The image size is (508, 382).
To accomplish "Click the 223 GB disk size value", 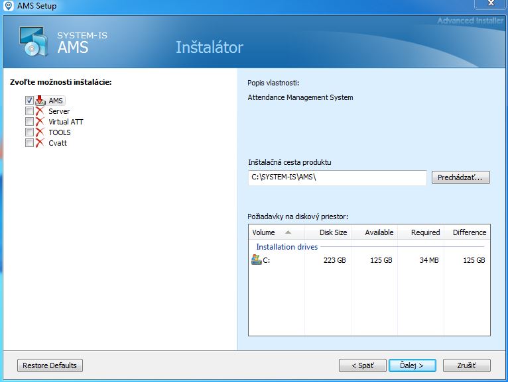I will click(x=335, y=260).
